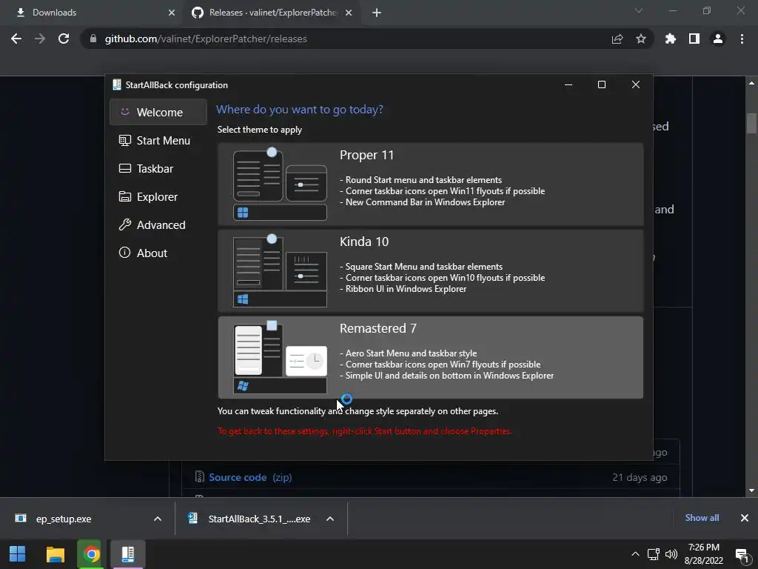Open the Explorer settings page
The image size is (758, 569).
[158, 196]
